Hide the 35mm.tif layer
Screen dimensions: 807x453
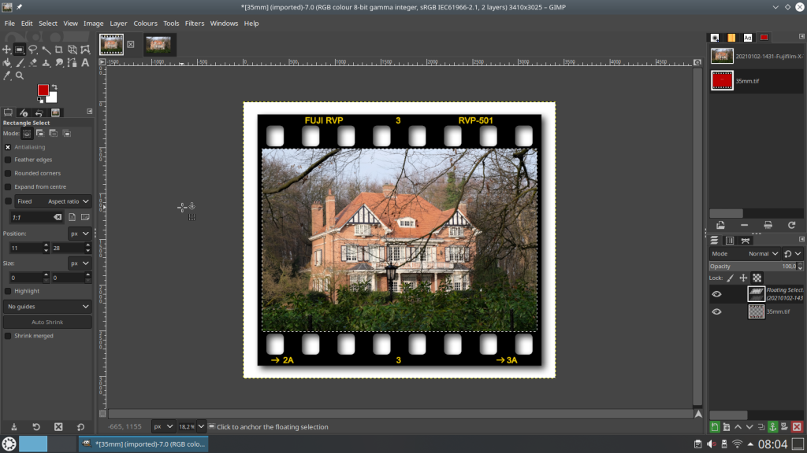click(716, 311)
